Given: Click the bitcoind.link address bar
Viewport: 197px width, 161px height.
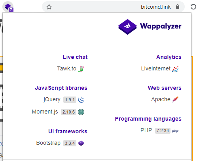Looking at the screenshot, I should 113,7.
